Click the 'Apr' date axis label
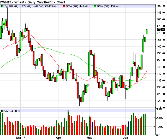The image size is (167, 140). (58, 138)
